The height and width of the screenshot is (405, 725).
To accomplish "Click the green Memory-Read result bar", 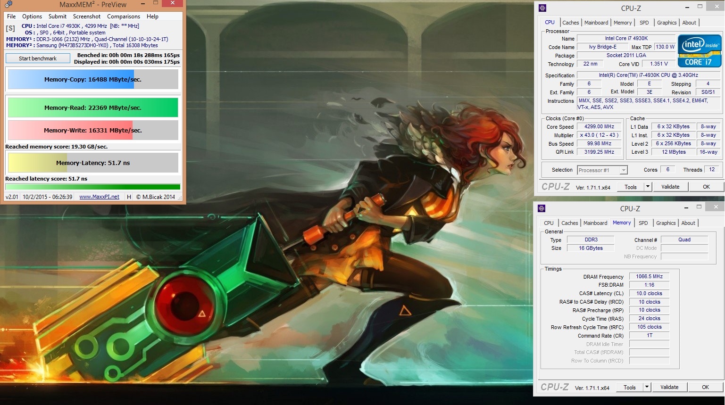I will 93,107.
